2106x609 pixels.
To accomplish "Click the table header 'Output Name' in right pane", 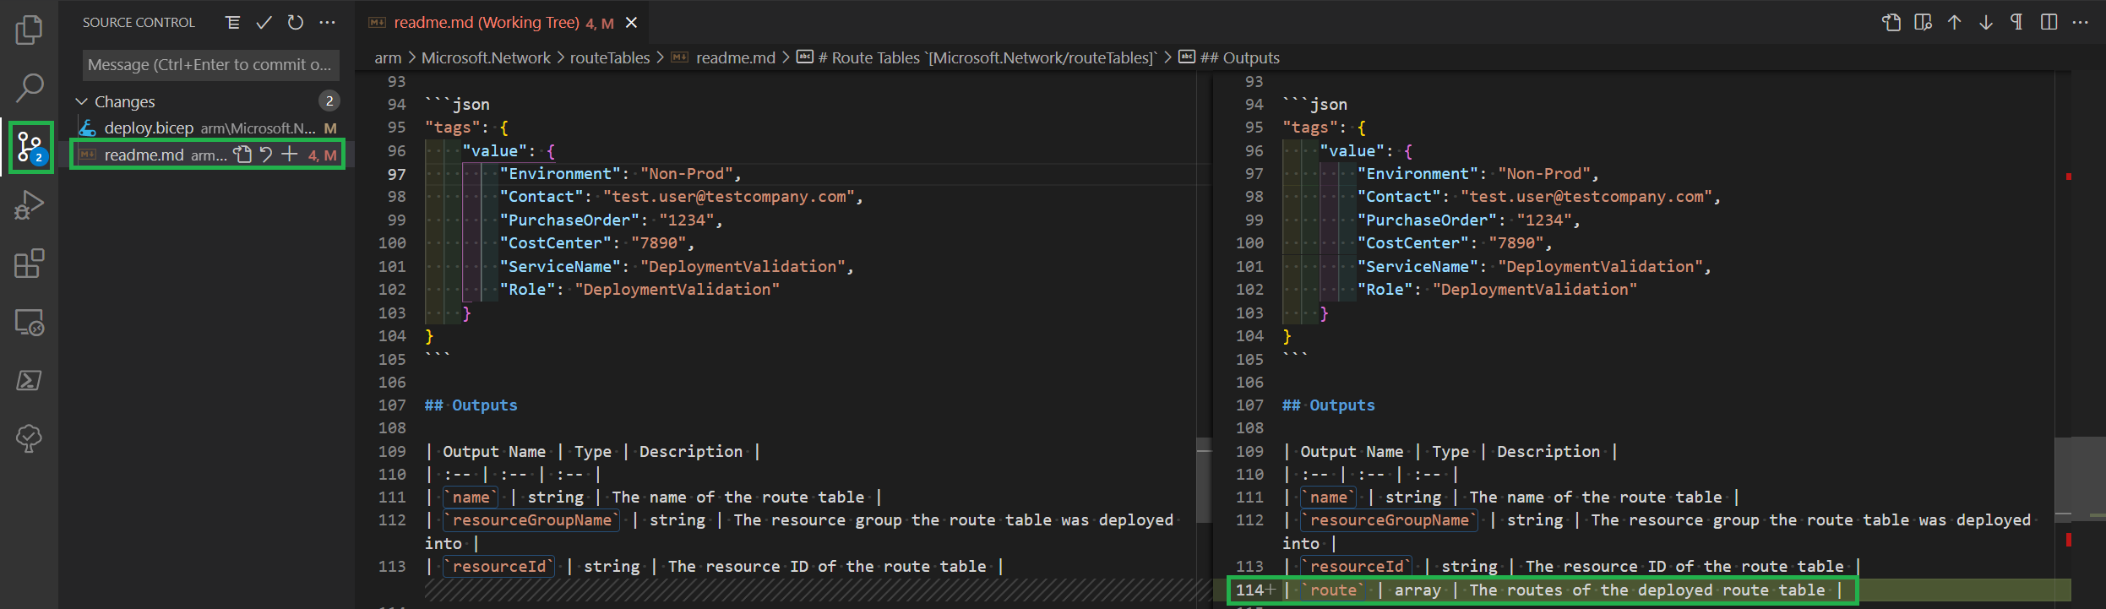I will (1352, 452).
